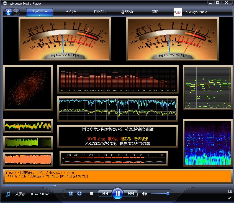This screenshot has width=234, height=203.
Task: Toggle repeat mode
Action: (79, 194)
